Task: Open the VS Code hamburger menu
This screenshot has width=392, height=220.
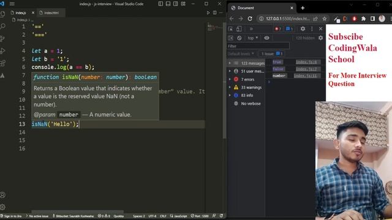Action: (12, 4)
